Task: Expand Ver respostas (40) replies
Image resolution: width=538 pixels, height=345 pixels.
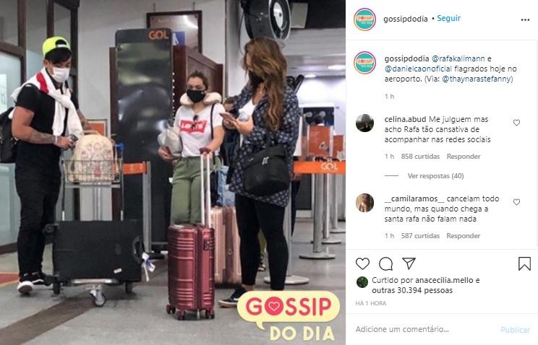Action: tap(435, 176)
